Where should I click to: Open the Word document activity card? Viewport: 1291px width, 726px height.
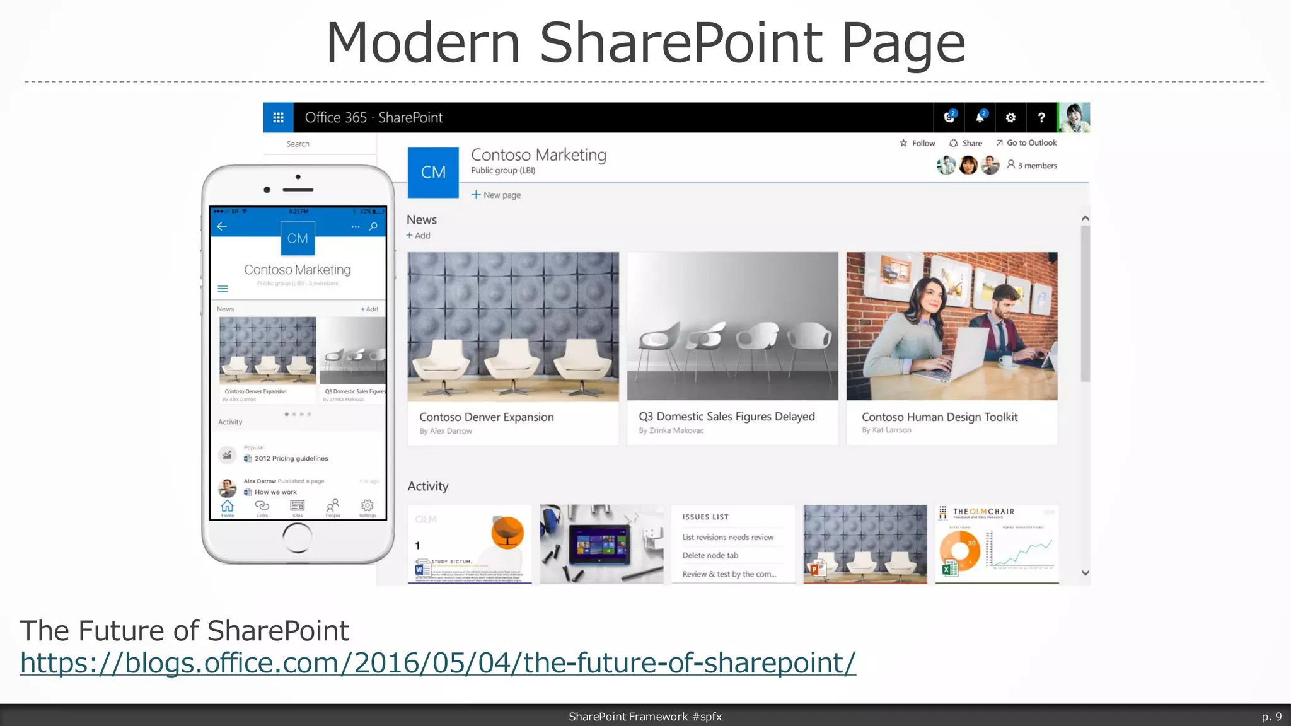point(470,544)
